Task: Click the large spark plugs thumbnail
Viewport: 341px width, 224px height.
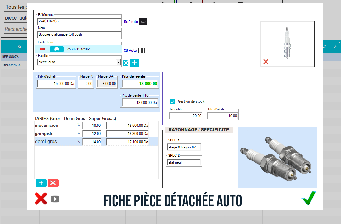Action: tap(277, 157)
